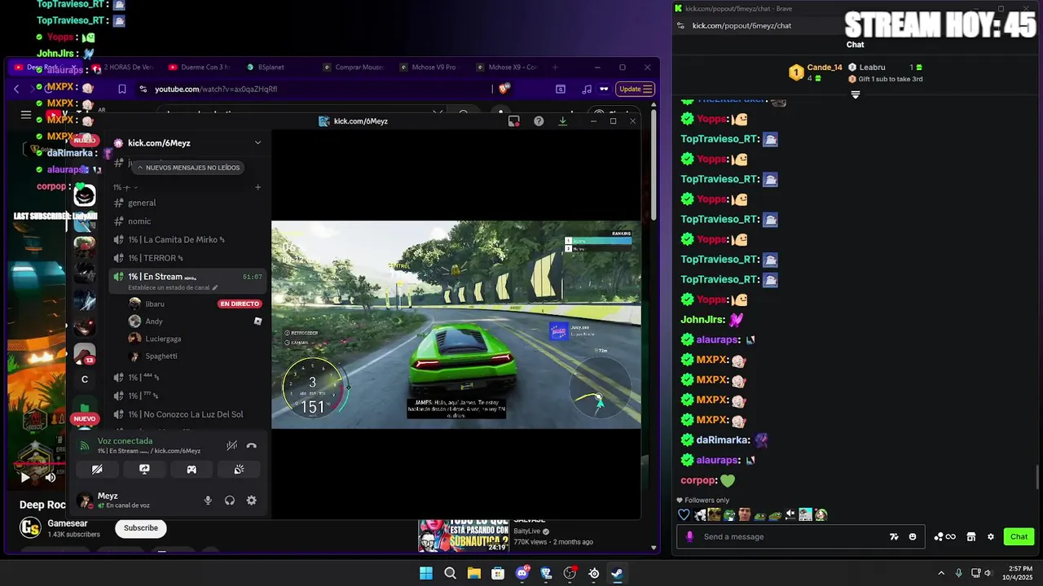Switch to Duerme Con 3 tab
1043x586 pixels.
coord(200,68)
